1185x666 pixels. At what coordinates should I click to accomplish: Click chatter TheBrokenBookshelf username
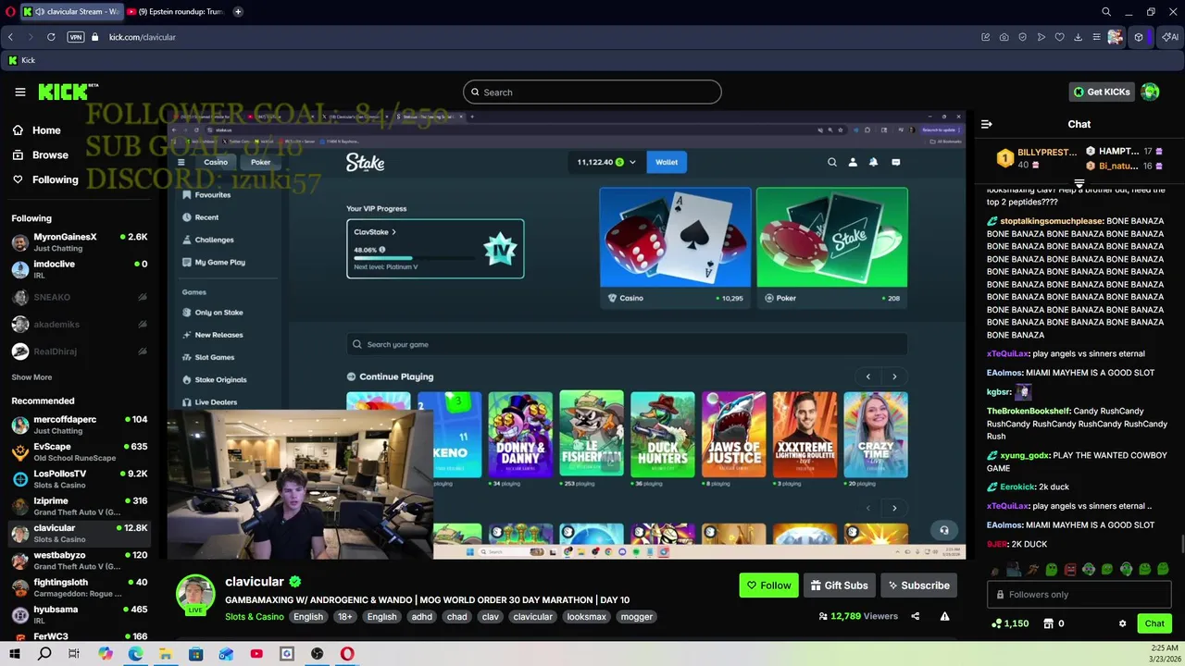[x=1029, y=411]
